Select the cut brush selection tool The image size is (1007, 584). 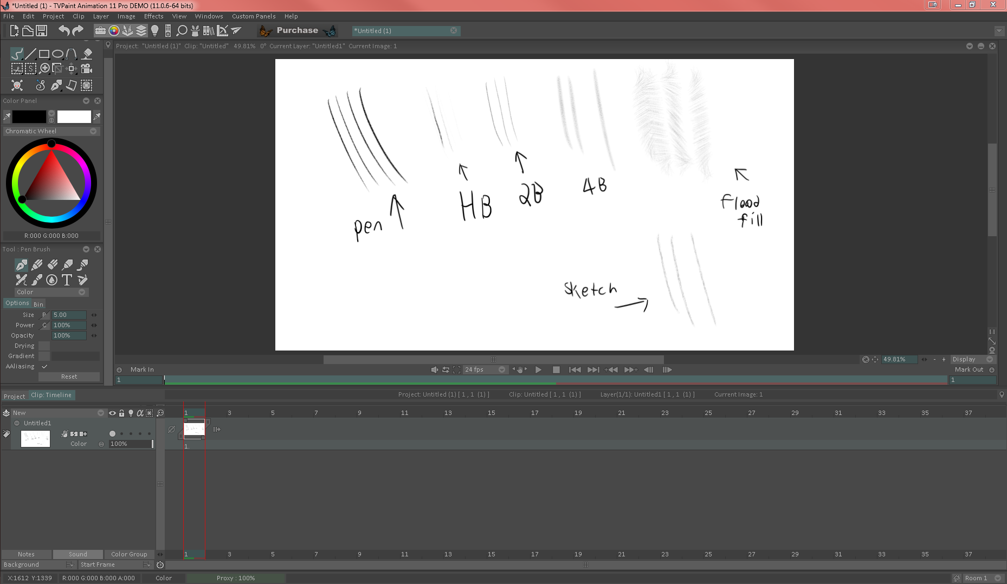[x=17, y=69]
